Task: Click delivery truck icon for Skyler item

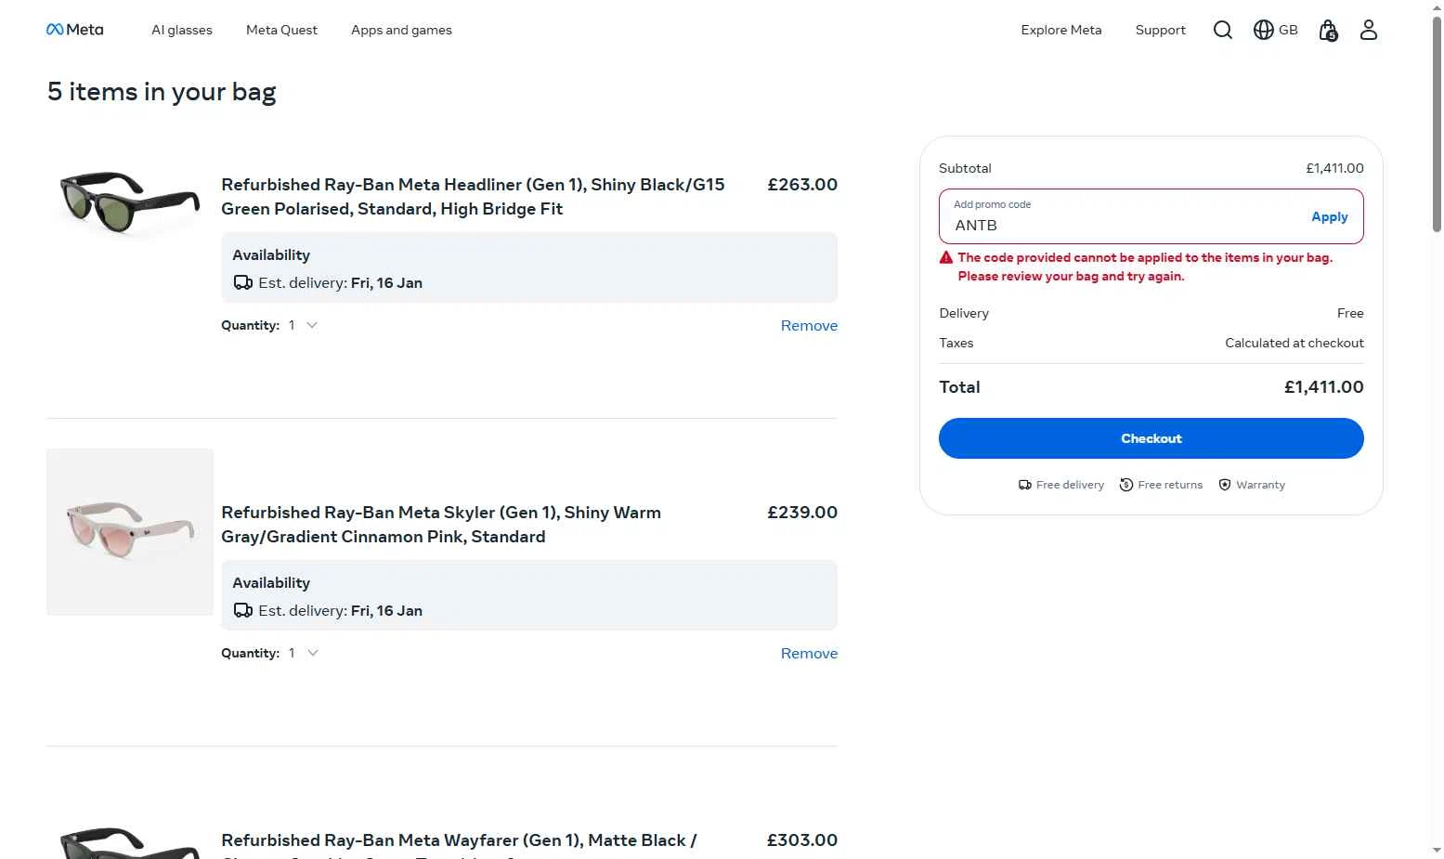Action: pyautogui.click(x=243, y=611)
